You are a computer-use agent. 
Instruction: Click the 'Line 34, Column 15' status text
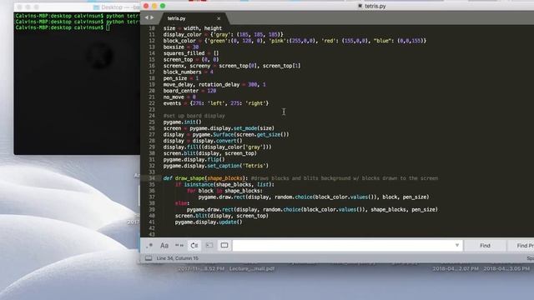click(177, 258)
